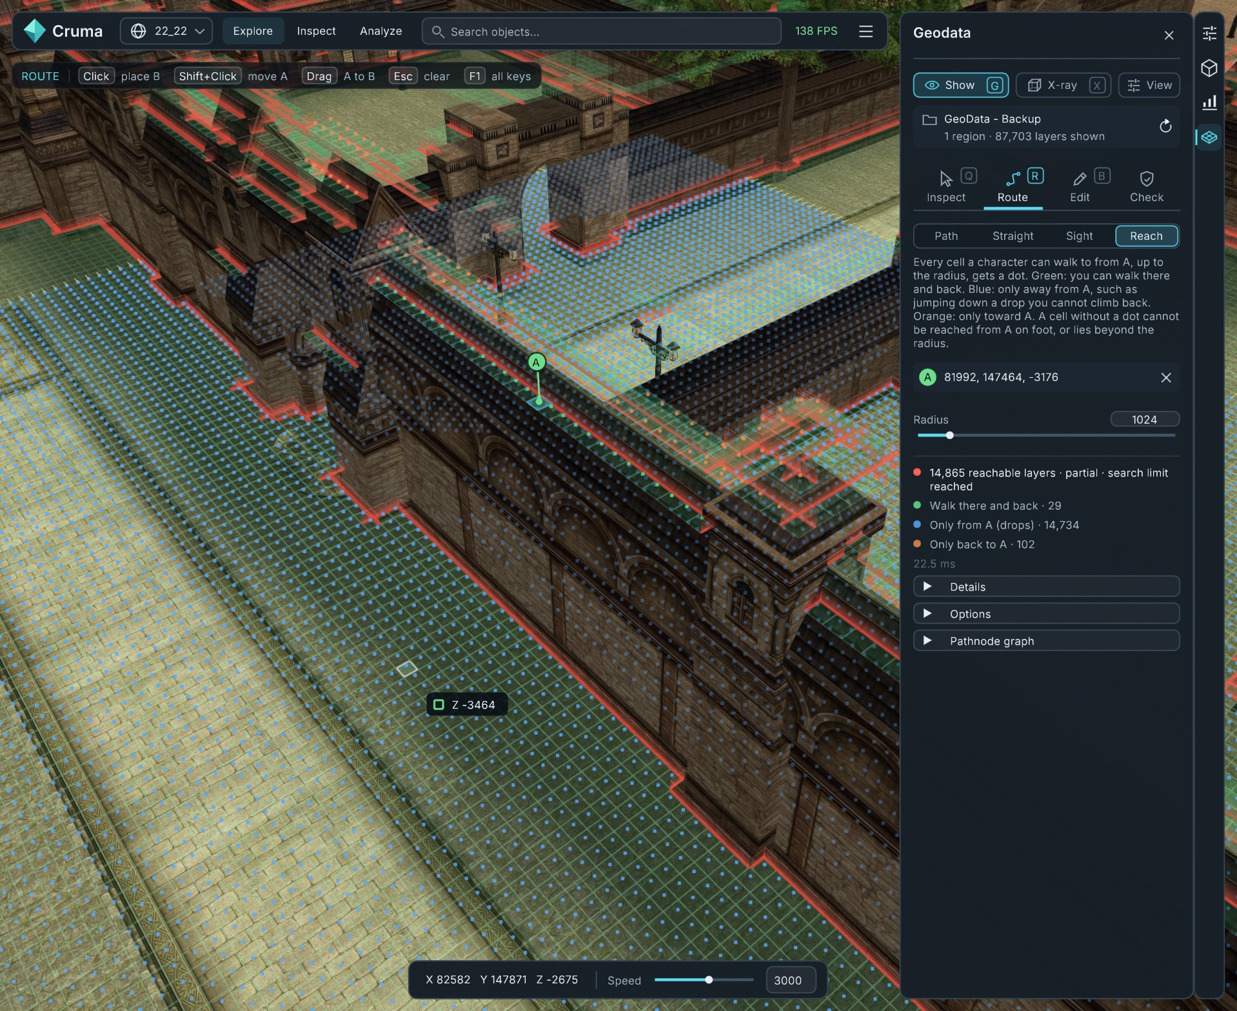1237x1011 pixels.
Task: Select the Inspect cursor tool
Action: point(946,186)
